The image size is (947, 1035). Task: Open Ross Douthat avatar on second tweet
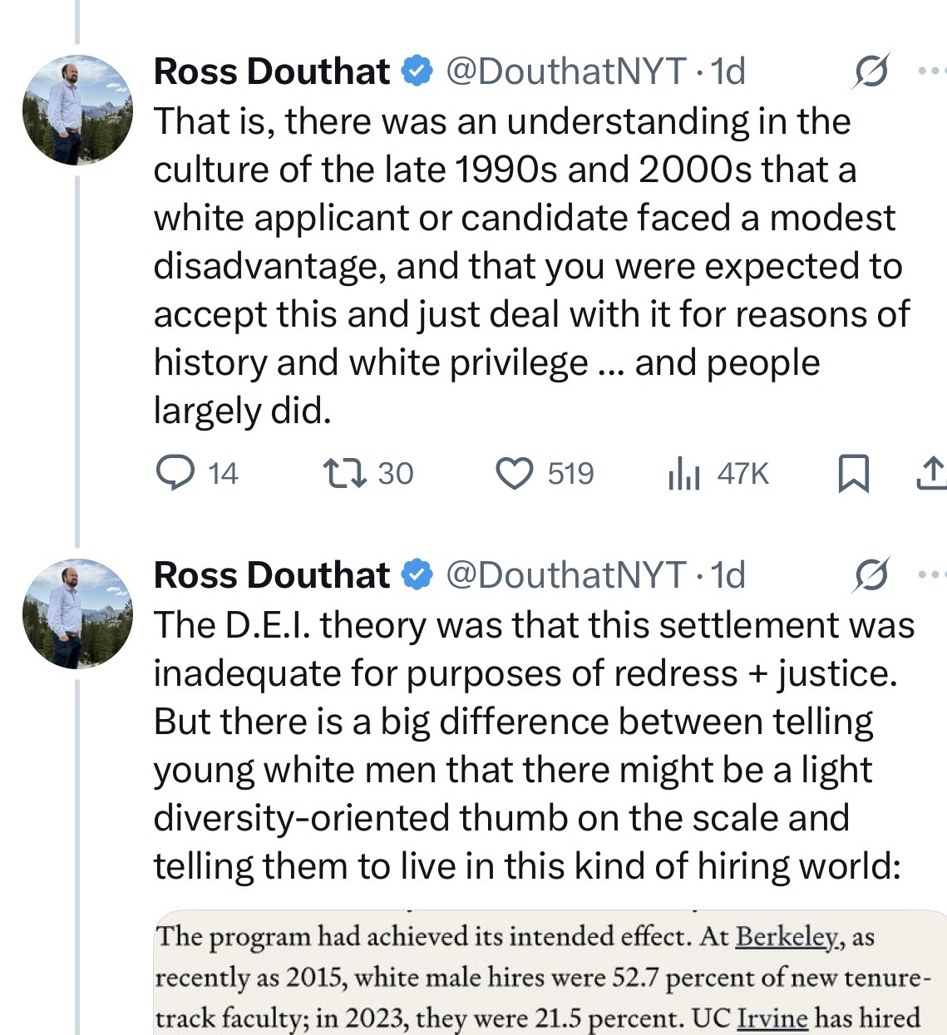point(77,614)
